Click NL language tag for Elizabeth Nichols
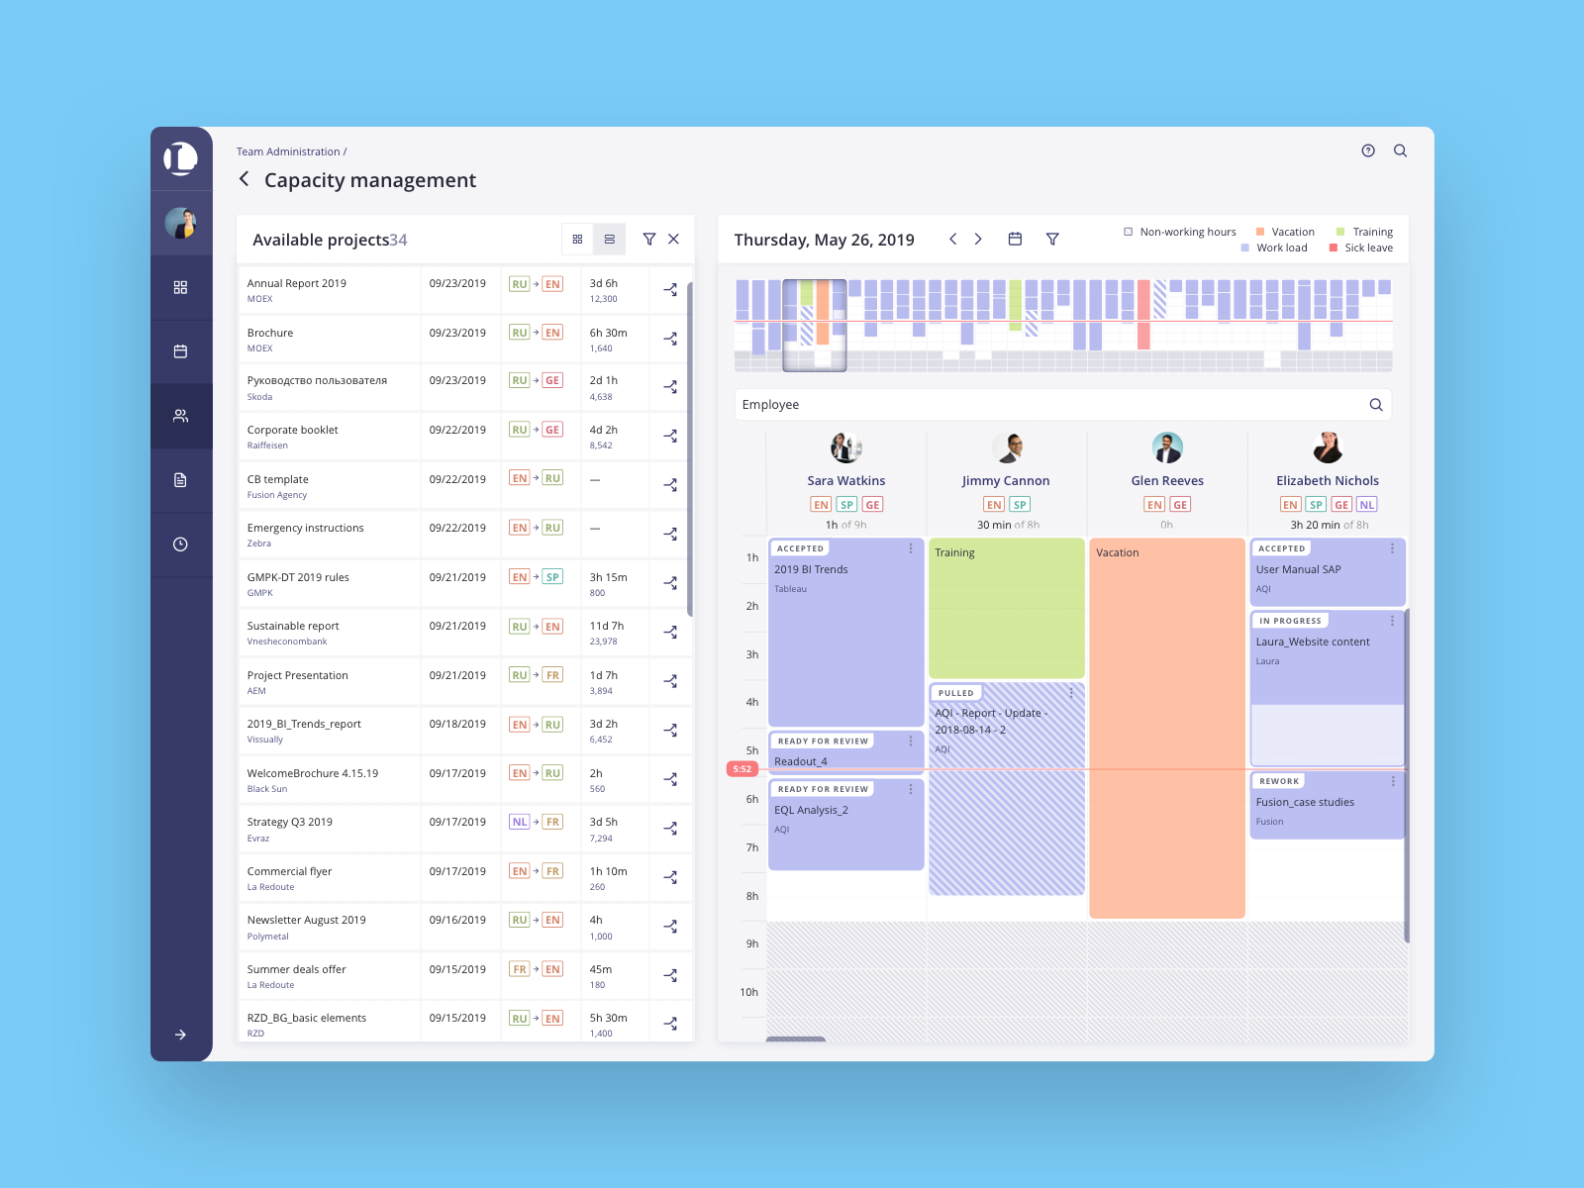Viewport: 1584px width, 1188px height. 1366,505
